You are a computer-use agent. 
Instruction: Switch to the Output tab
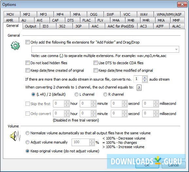tap(31, 26)
